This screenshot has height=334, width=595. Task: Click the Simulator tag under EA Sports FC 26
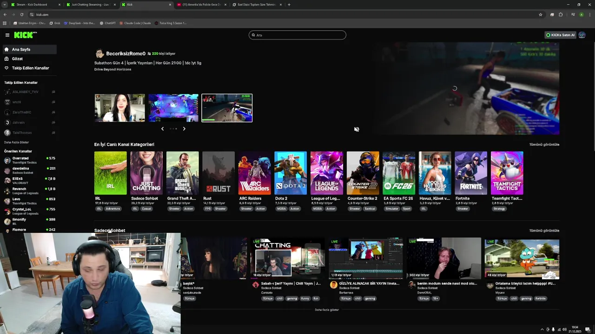392,209
